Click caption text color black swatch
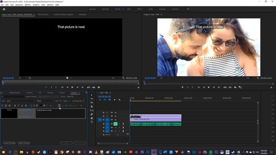 (41, 105)
